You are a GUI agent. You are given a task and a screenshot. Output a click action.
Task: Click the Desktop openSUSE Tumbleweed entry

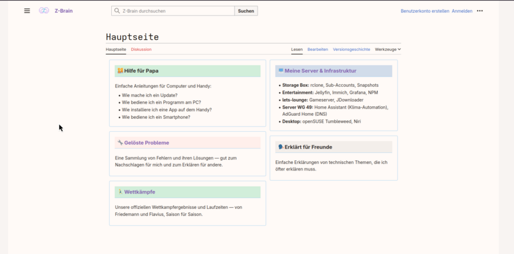[322, 122]
